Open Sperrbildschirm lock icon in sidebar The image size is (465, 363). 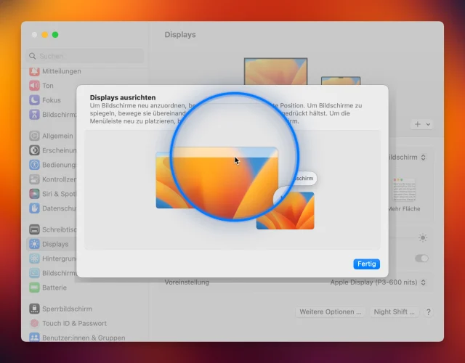click(34, 309)
